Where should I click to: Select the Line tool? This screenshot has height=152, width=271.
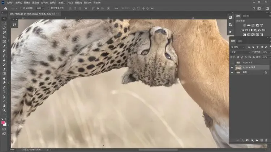tap(4, 101)
